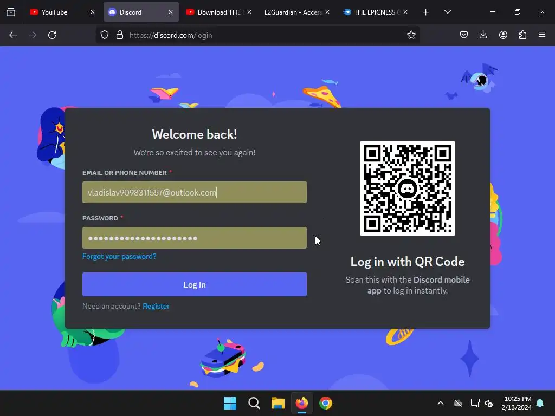Image resolution: width=555 pixels, height=416 pixels.
Task: Open the notifications bell icon
Action: [x=540, y=403]
